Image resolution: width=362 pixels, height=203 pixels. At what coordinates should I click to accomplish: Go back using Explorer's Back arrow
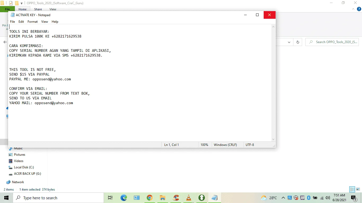click(x=5, y=42)
